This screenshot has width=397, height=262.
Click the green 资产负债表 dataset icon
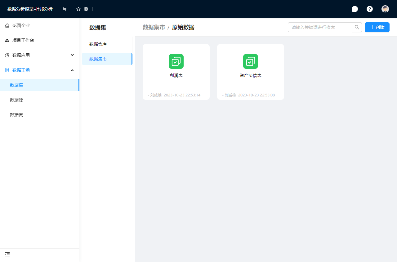251,61
